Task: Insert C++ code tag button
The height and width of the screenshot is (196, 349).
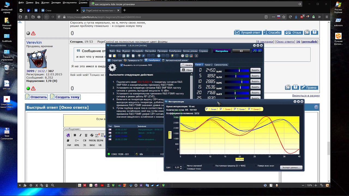Action: click(x=77, y=140)
